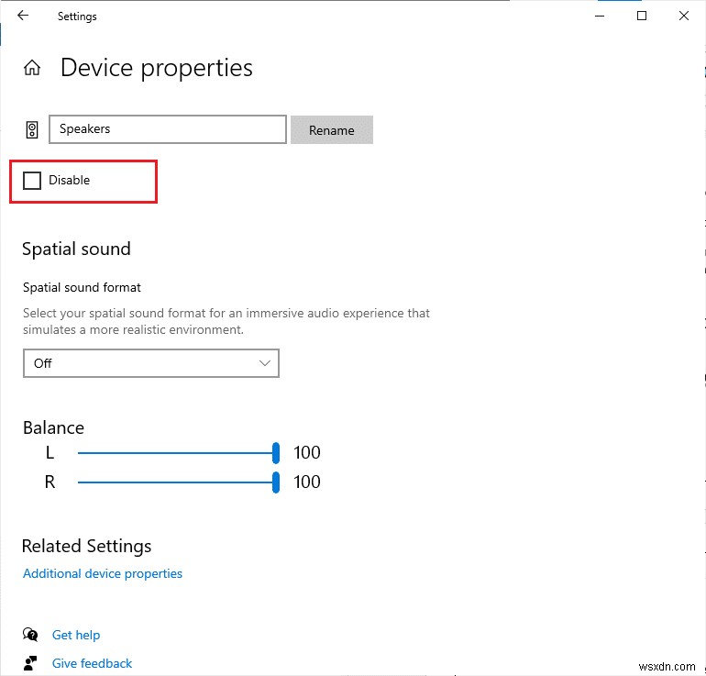The image size is (706, 676).
Task: Minimize the Settings window
Action: tap(600, 16)
